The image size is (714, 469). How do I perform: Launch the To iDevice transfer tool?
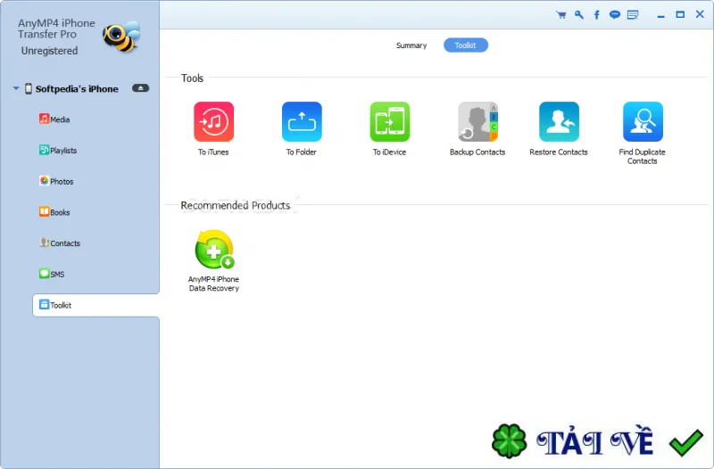[x=390, y=122]
